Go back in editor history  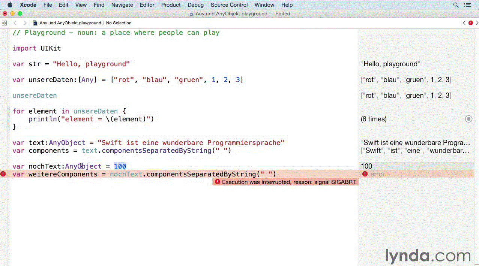point(15,23)
